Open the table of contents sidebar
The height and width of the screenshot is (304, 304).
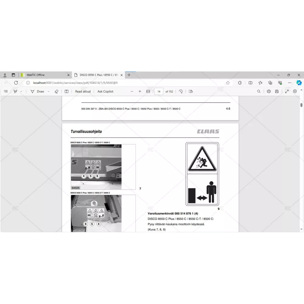[6, 91]
